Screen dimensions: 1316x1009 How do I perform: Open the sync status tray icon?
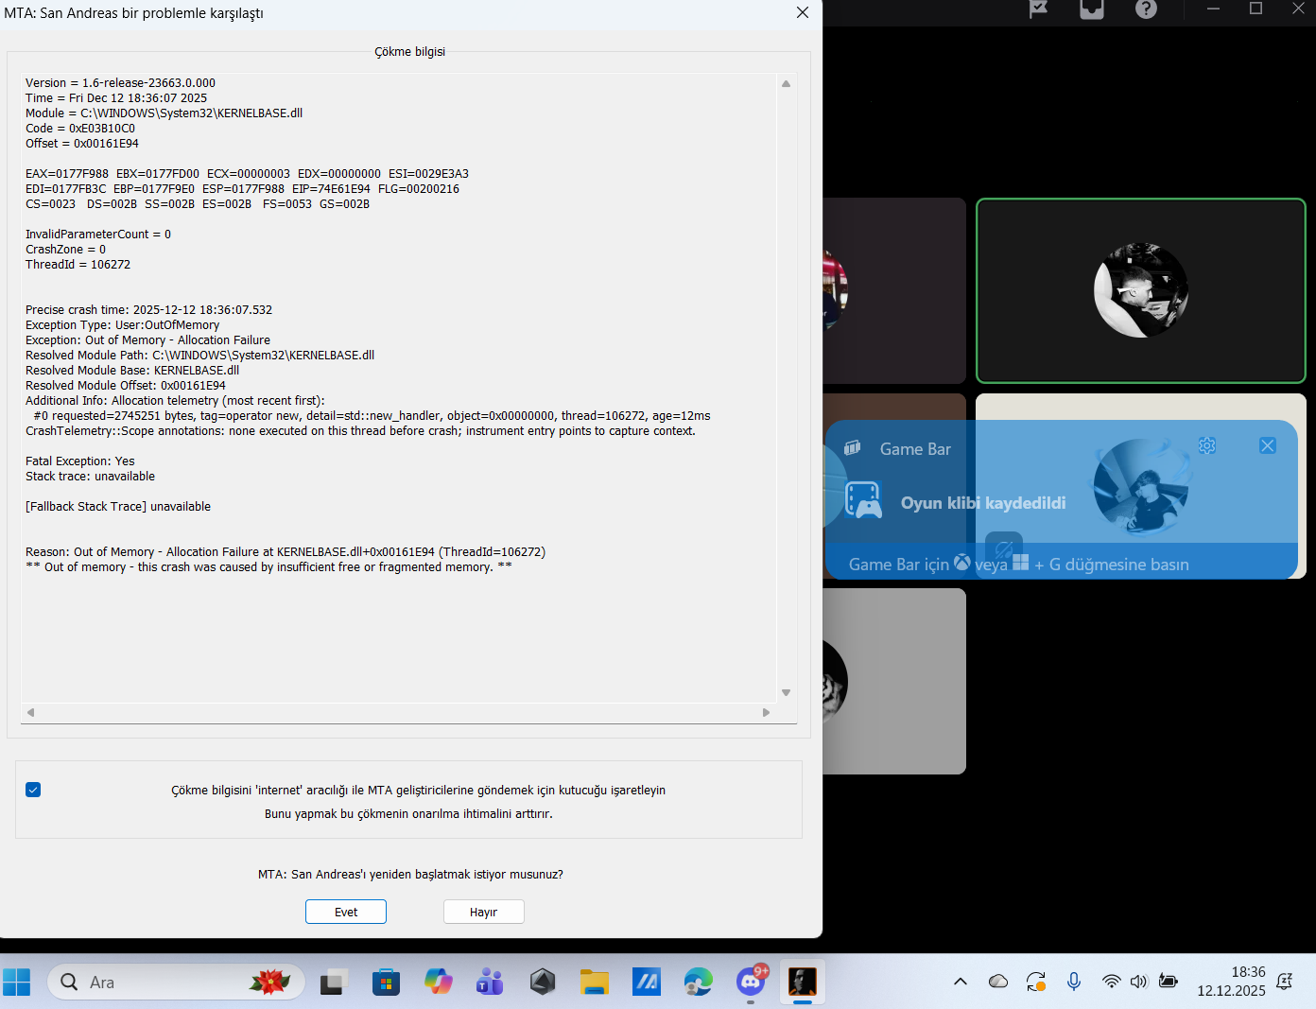pos(1036,982)
